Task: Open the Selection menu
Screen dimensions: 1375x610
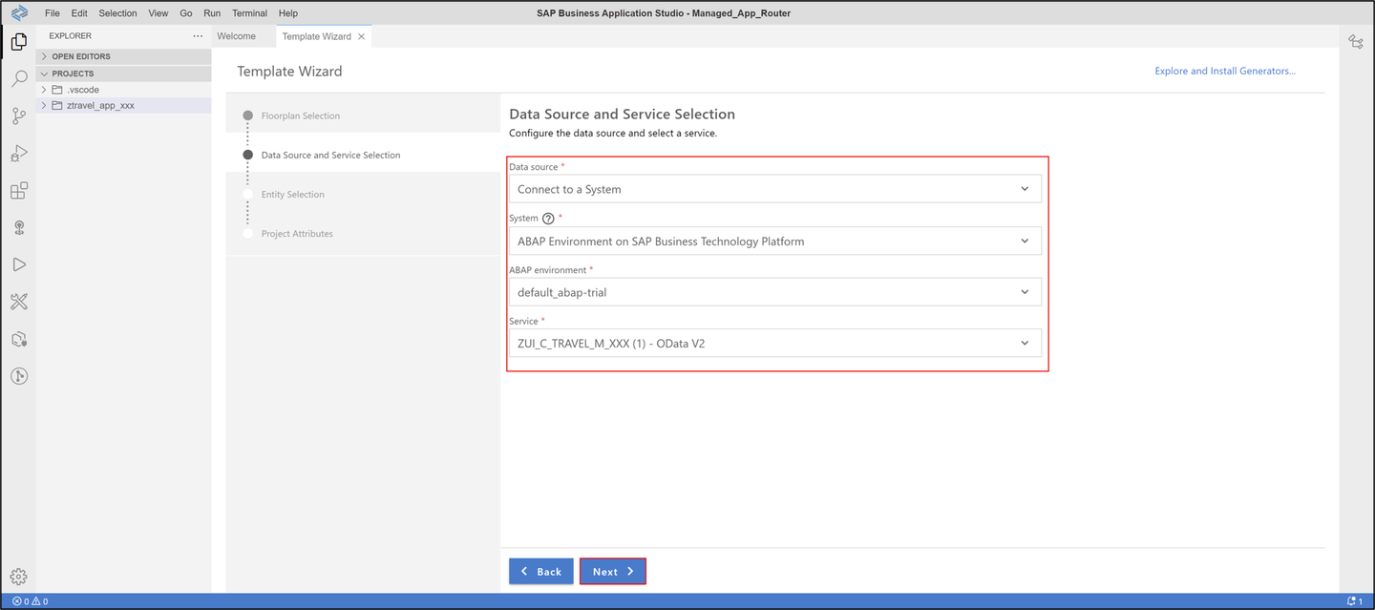Action: (x=117, y=13)
